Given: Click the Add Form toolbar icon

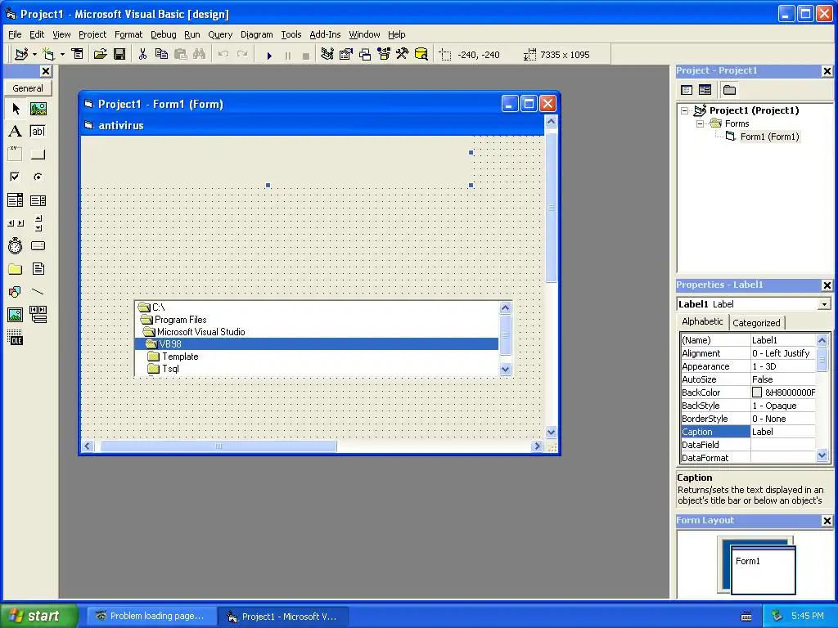Looking at the screenshot, I should [x=49, y=54].
